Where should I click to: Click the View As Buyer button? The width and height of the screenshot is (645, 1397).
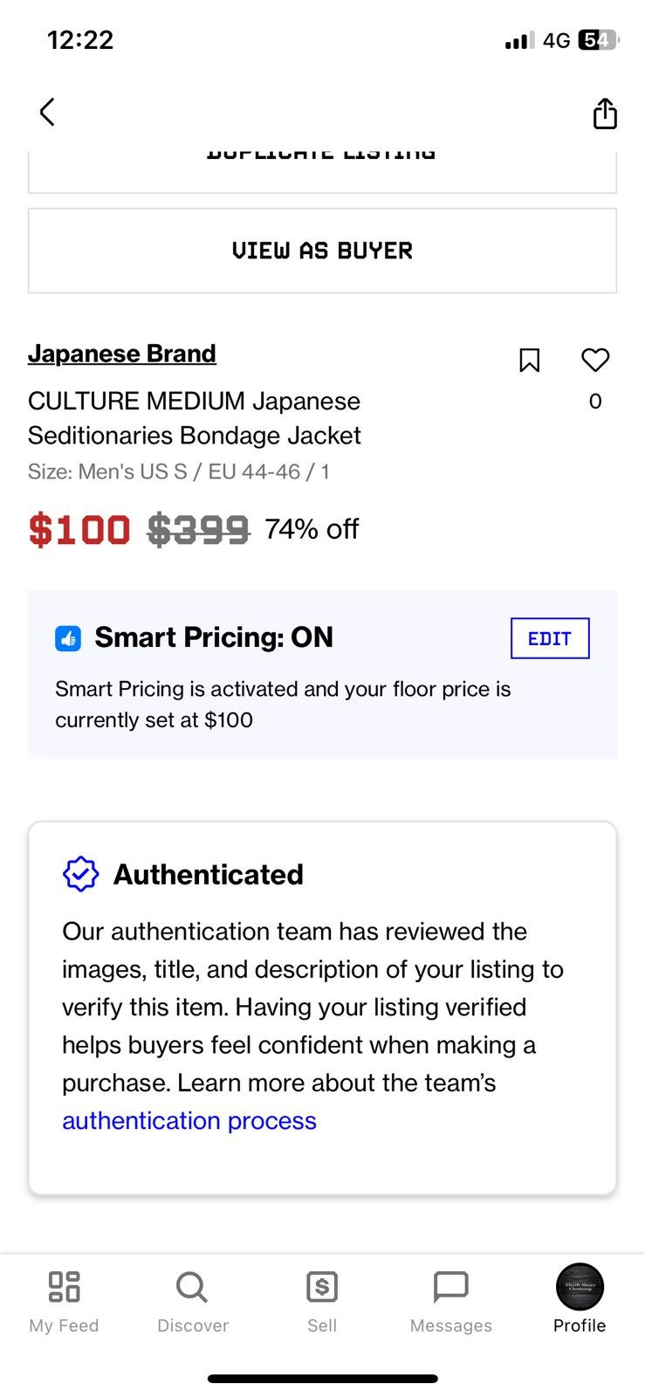coord(322,251)
